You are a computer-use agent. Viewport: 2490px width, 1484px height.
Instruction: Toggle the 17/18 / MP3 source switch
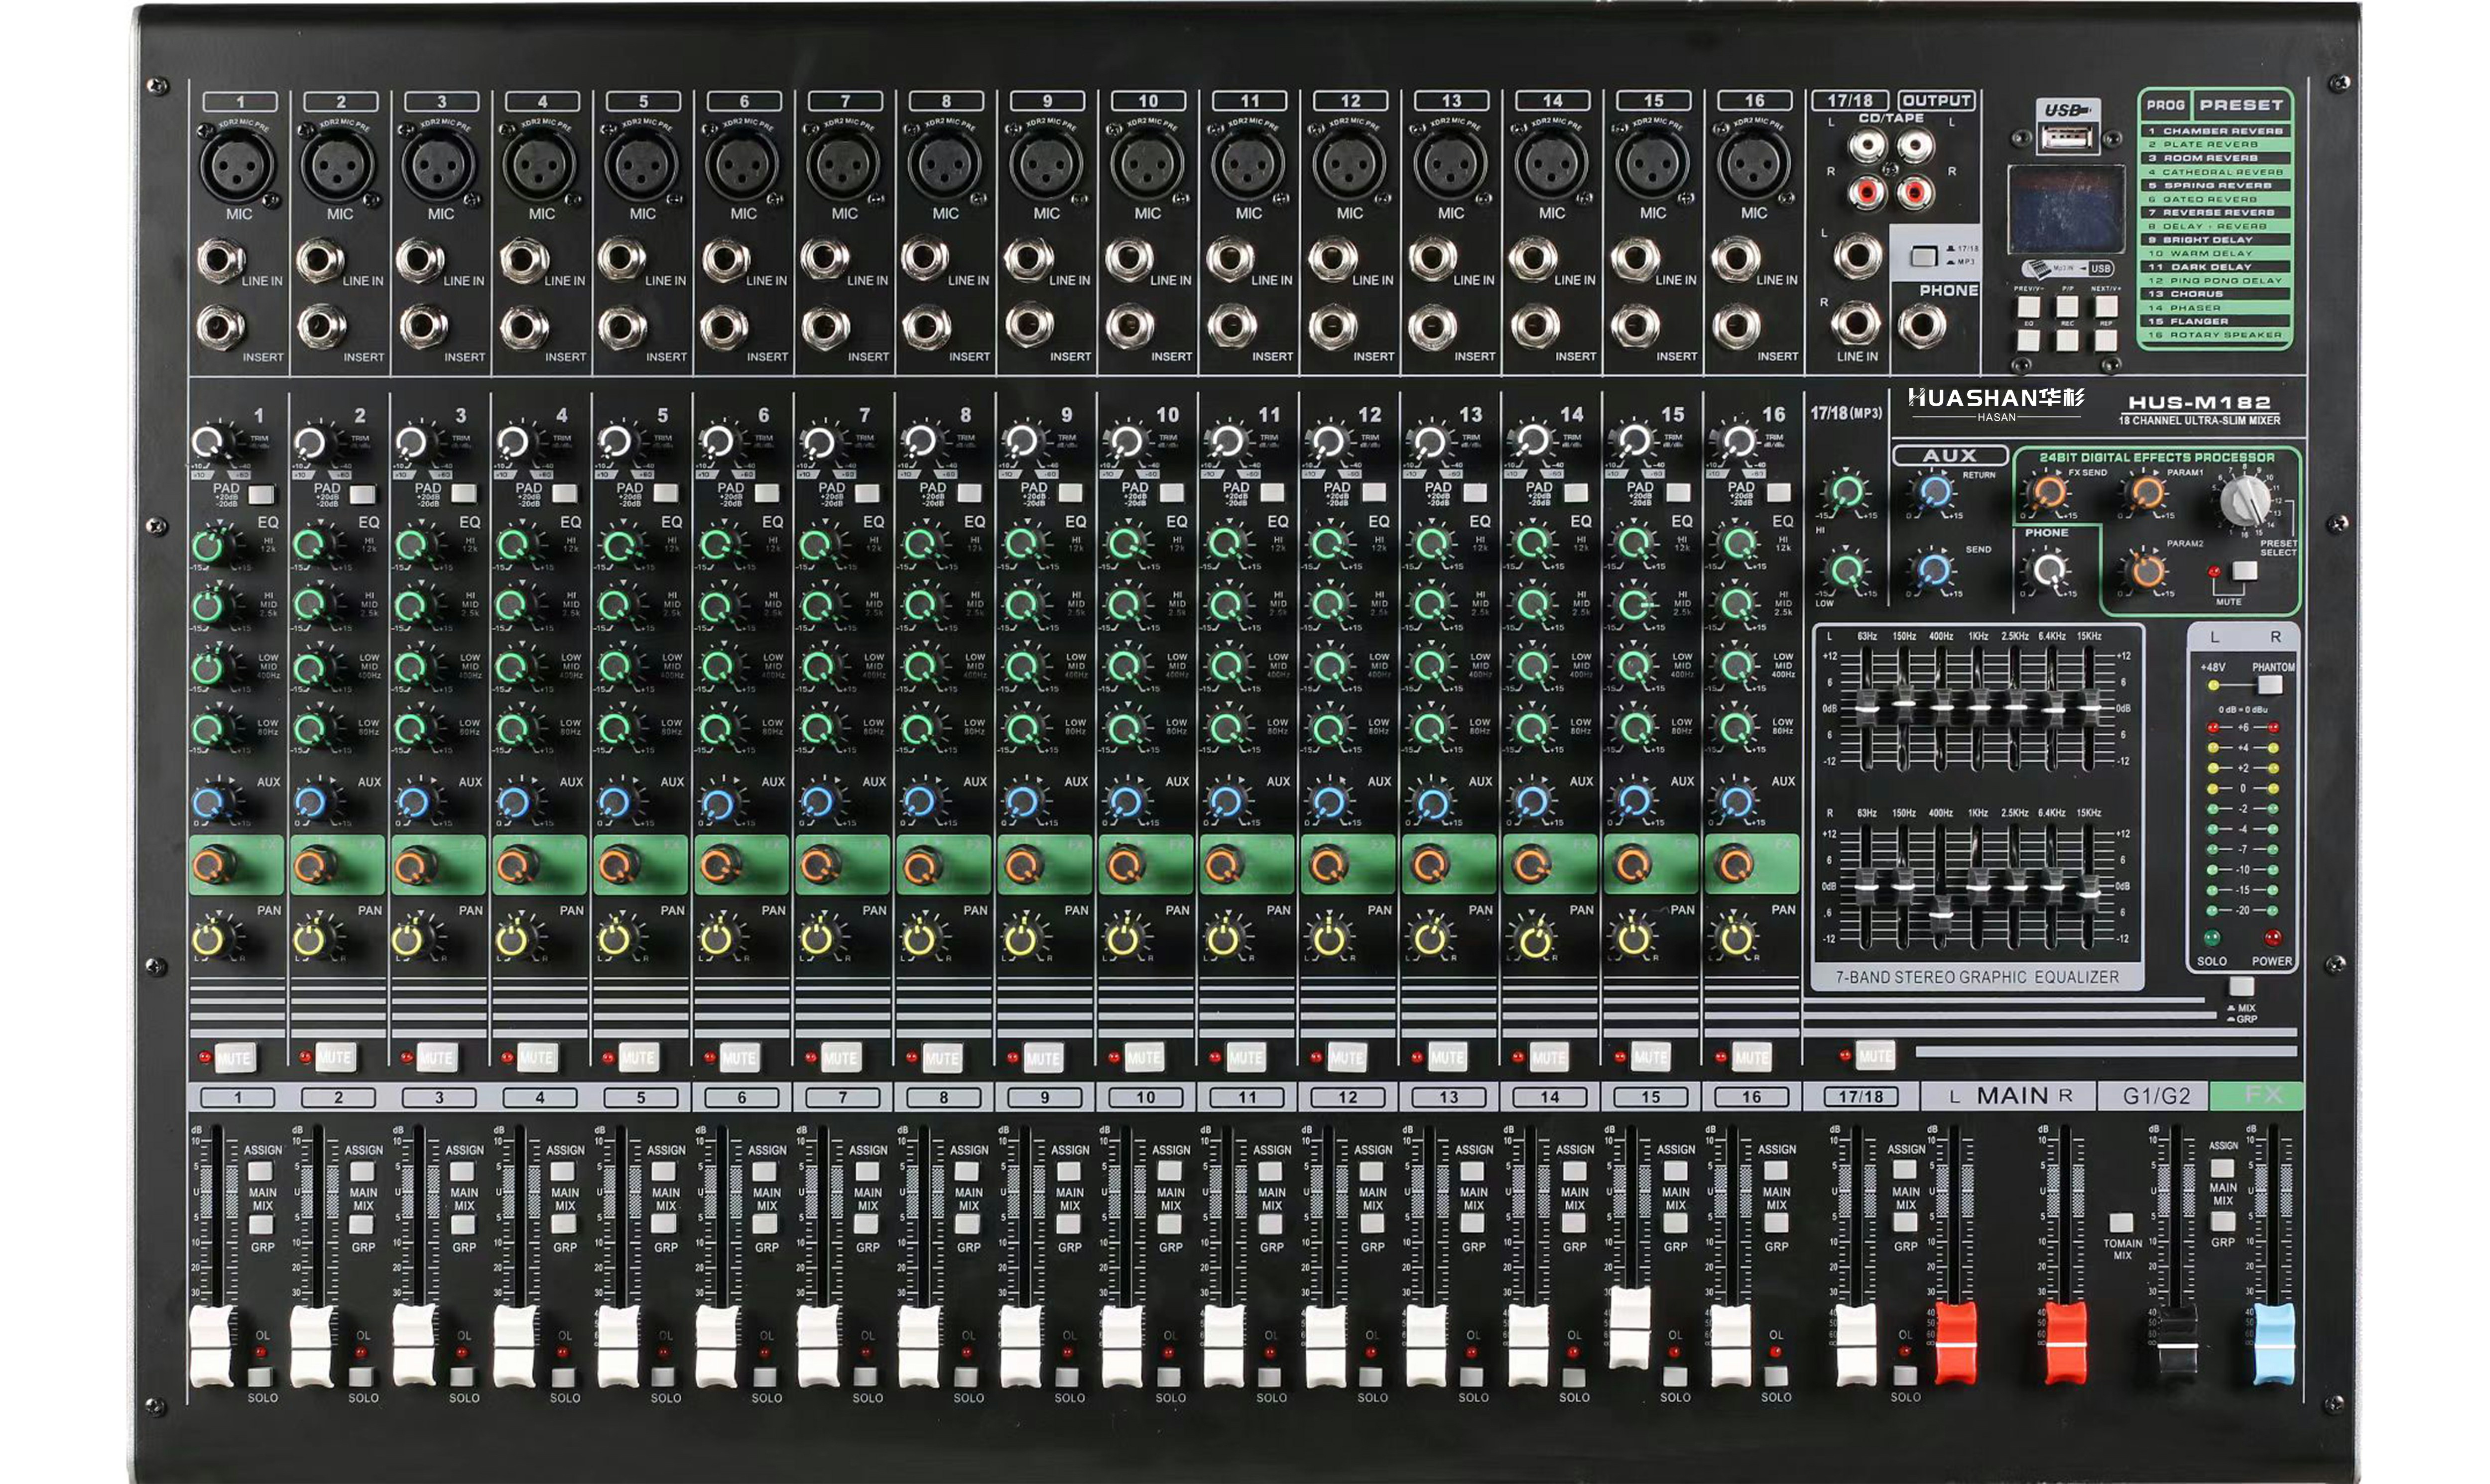coord(1923,256)
